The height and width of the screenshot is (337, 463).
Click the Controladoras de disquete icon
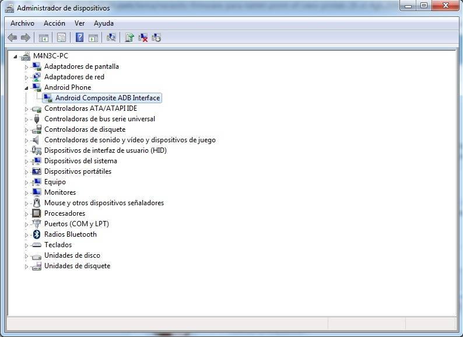point(37,129)
